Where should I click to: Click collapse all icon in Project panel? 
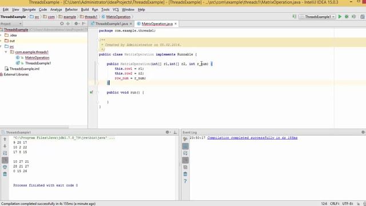pyautogui.click(x=68, y=23)
